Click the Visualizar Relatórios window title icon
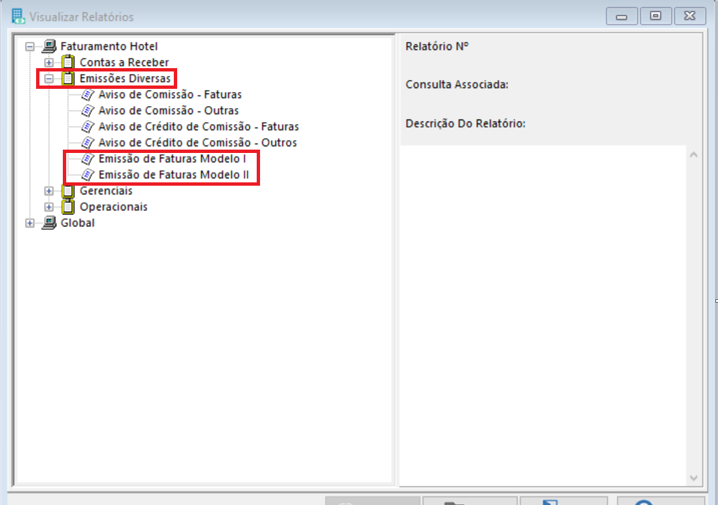The image size is (718, 505). (x=18, y=17)
